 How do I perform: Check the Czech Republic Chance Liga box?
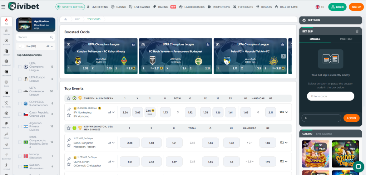pos(20,114)
